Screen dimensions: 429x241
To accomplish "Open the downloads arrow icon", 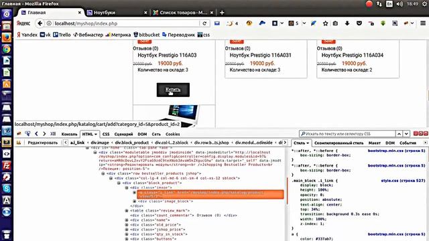I will pyautogui.click(x=347, y=23).
